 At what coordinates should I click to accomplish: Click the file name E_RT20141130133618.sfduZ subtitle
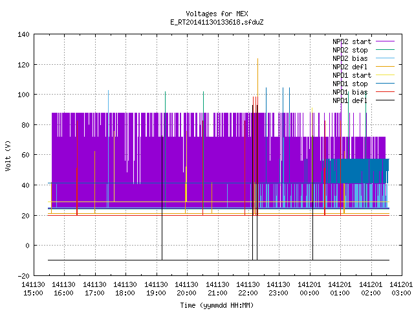click(217, 22)
